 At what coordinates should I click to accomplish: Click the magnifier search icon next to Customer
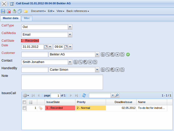click(108, 54)
